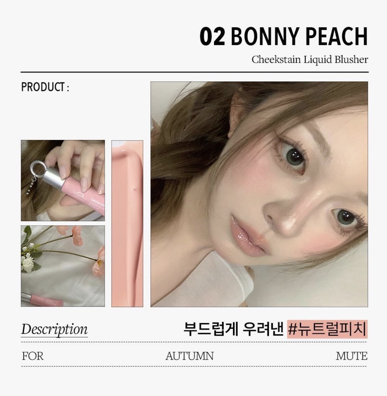Click the PRODUCT label
This screenshot has height=396, width=387.
pos(45,87)
